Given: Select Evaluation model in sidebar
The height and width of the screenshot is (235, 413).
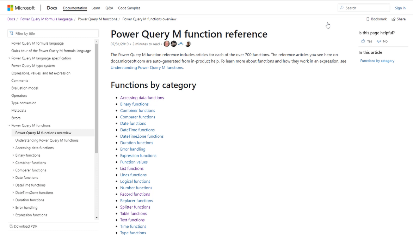Looking at the screenshot, I should pyautogui.click(x=25, y=88).
